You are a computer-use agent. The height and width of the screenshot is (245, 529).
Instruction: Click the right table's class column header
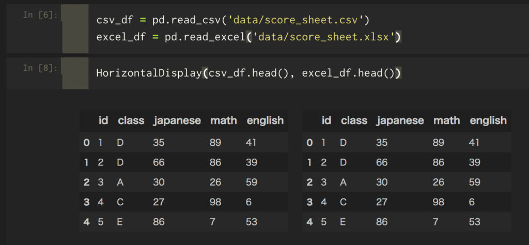pos(354,120)
